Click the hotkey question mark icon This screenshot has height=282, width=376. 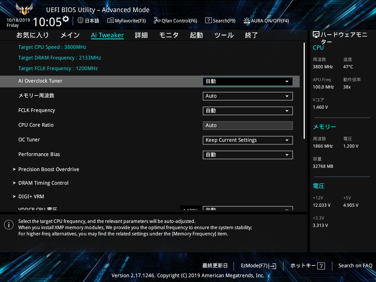(321, 266)
